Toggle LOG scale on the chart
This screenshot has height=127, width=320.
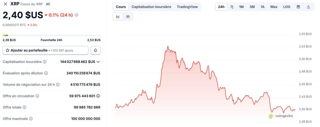click(287, 7)
